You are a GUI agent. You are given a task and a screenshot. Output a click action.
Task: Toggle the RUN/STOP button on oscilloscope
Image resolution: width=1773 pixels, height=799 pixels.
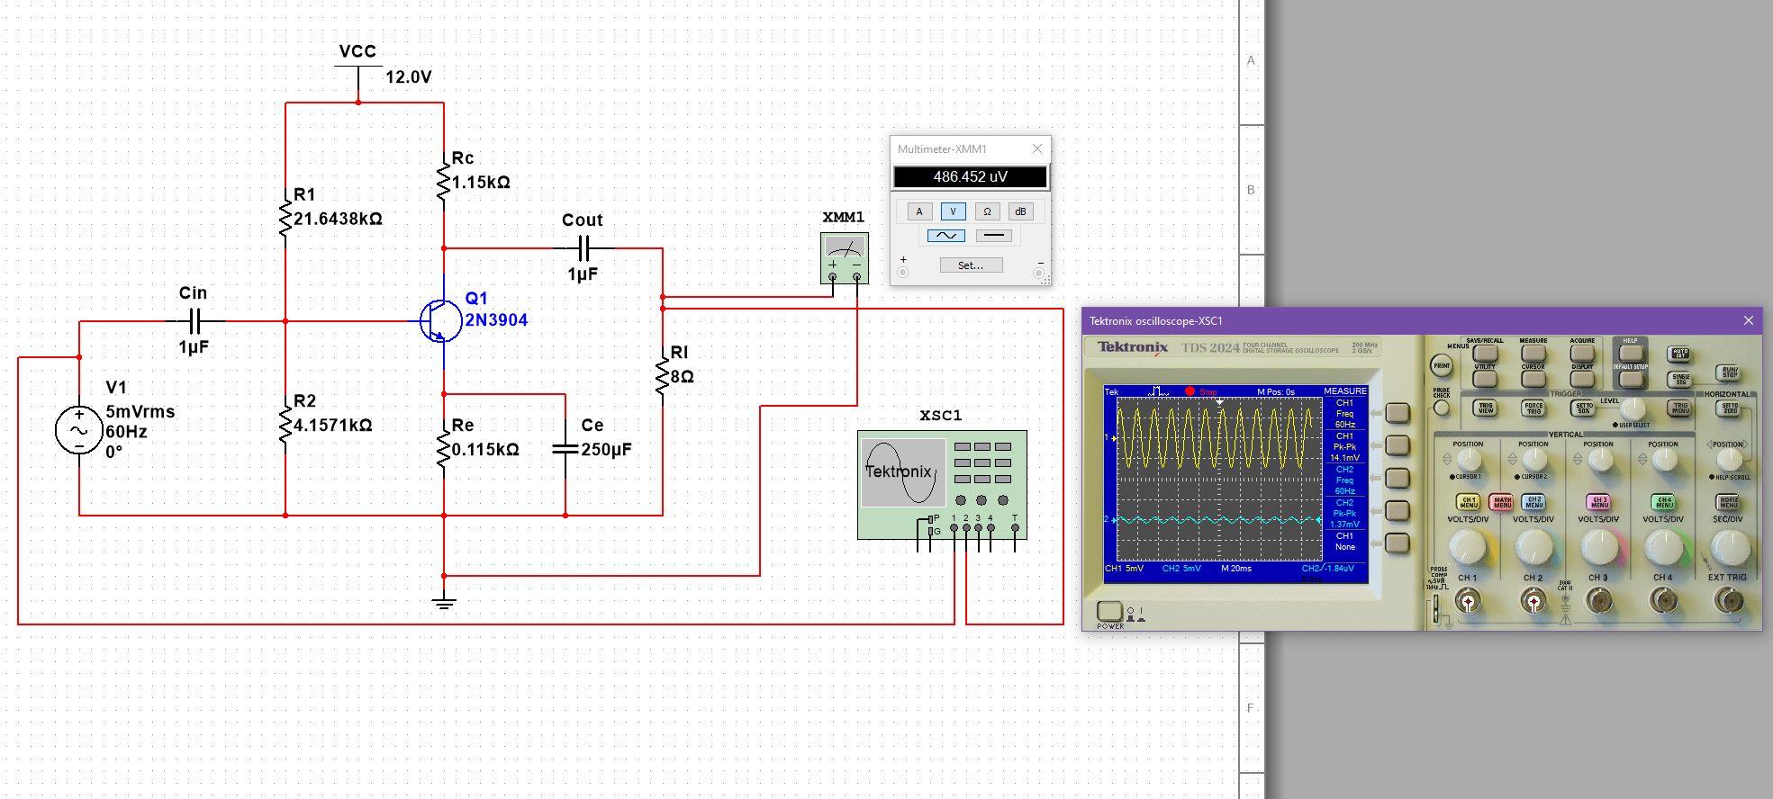(x=1728, y=373)
